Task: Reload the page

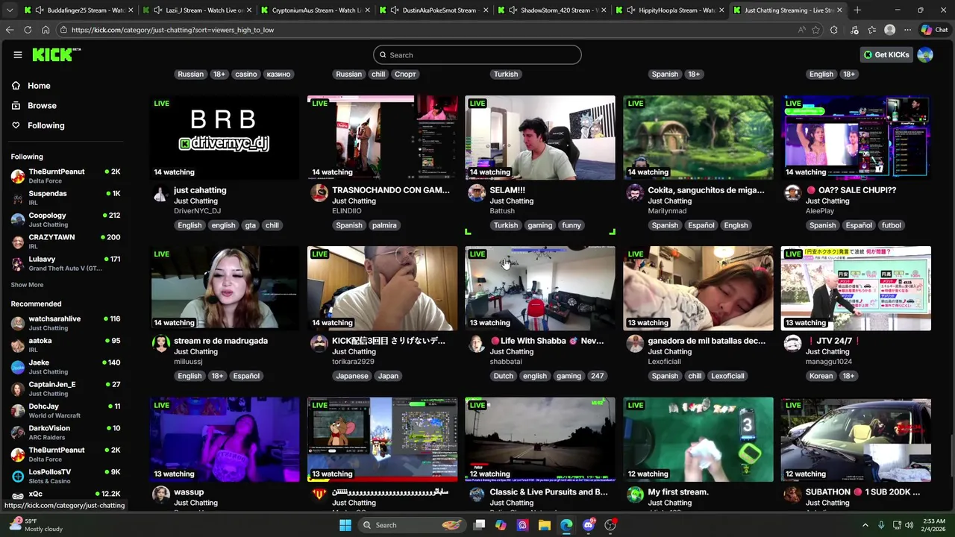Action: click(28, 30)
